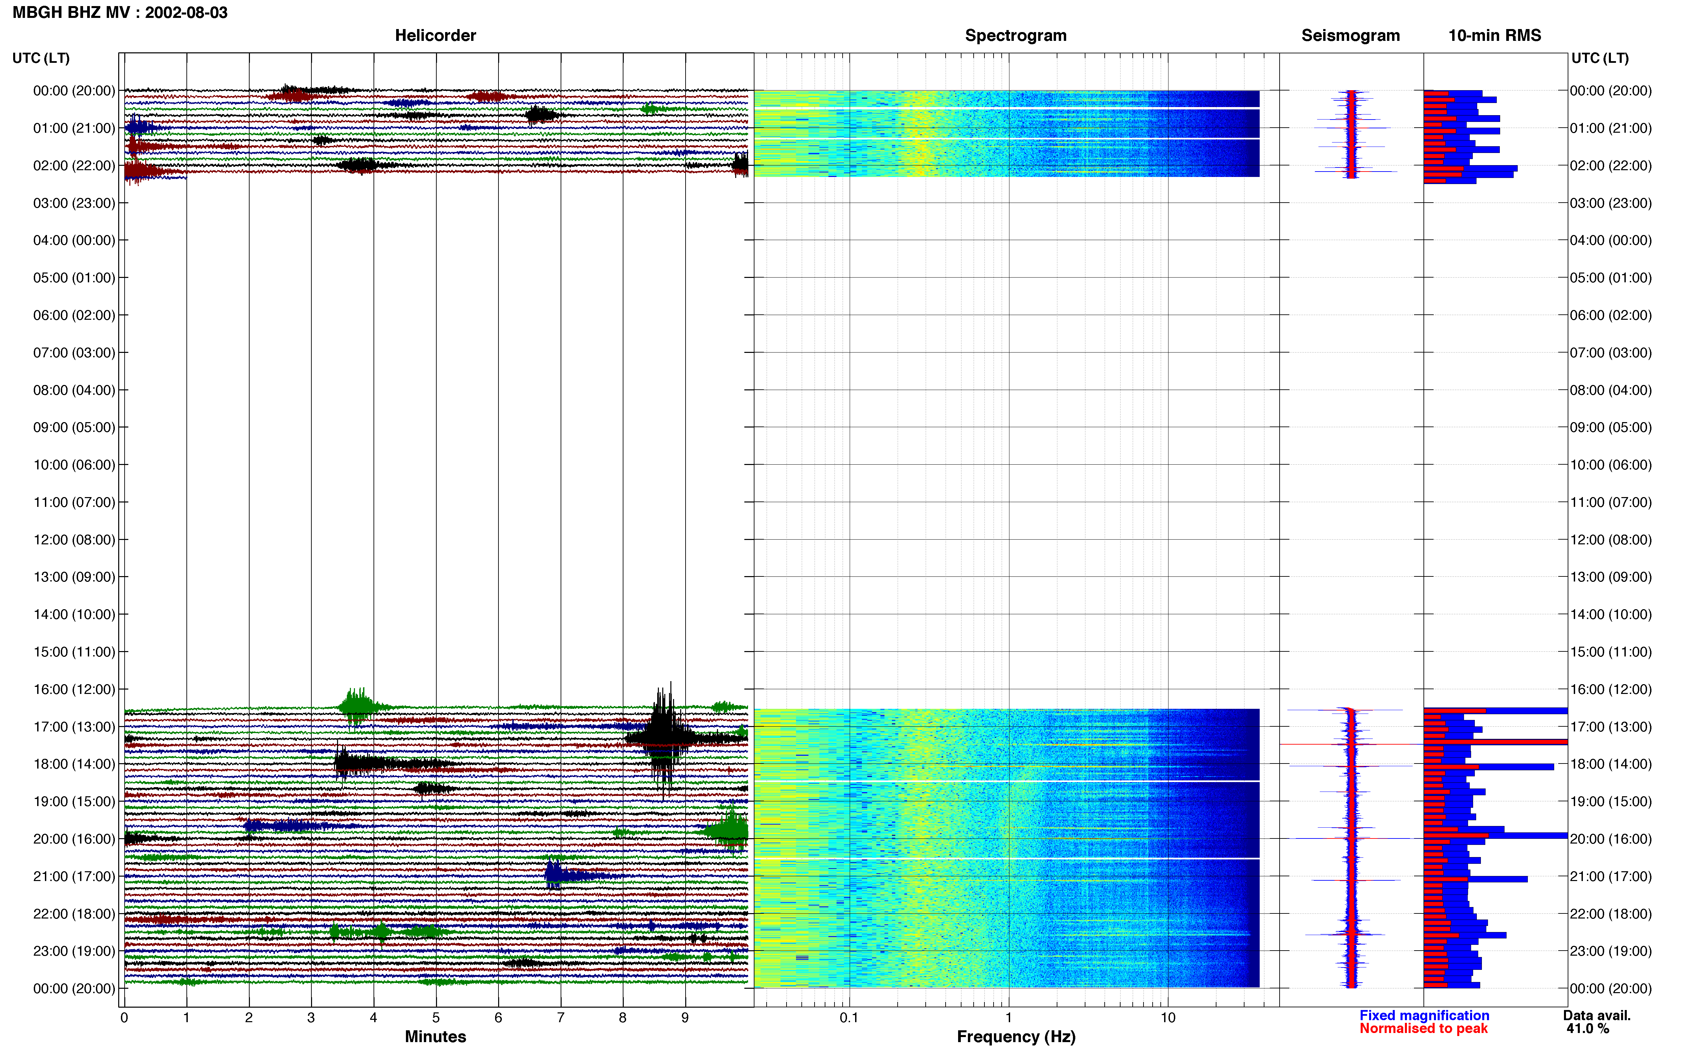The width and height of the screenshot is (1695, 1060).
Task: Click the left 21:00 (17:00) time label
Action: point(74,876)
